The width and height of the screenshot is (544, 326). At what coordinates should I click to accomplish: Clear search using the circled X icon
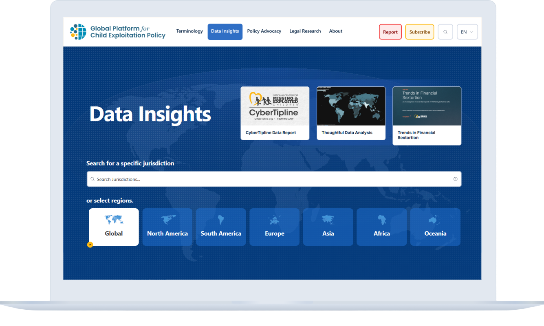click(x=455, y=179)
